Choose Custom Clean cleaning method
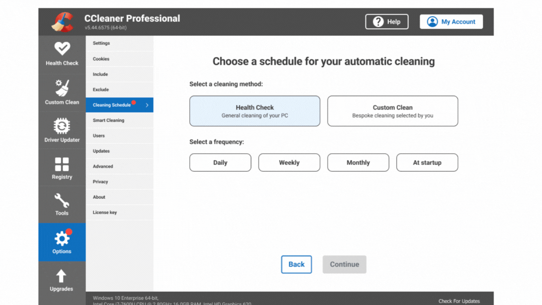This screenshot has height=305, width=542. tap(393, 111)
